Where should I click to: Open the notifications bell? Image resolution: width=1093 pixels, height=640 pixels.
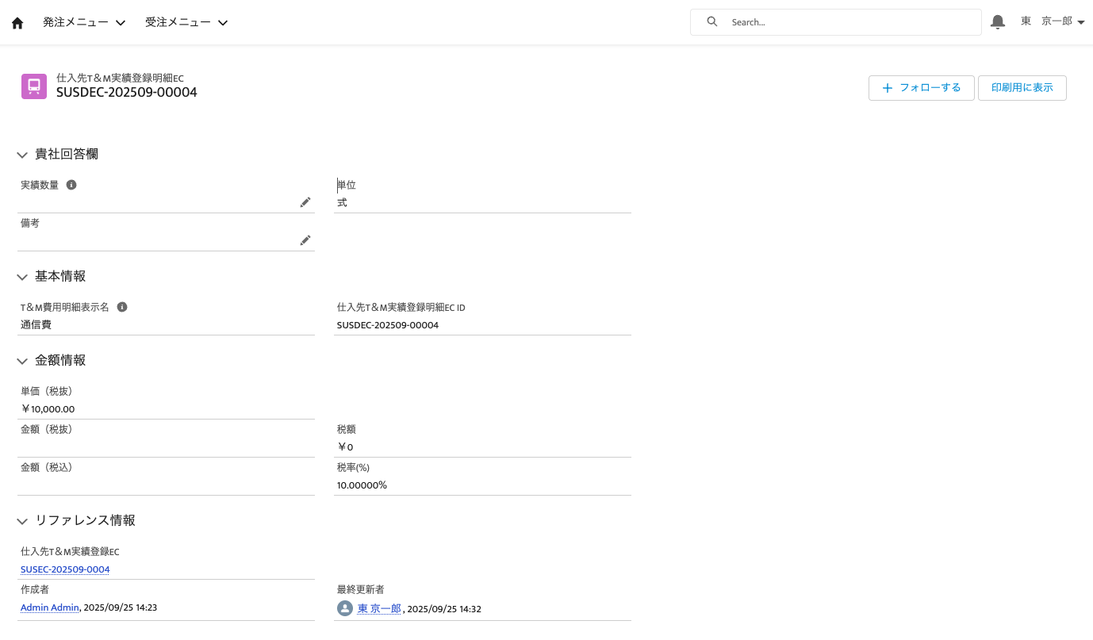(998, 22)
